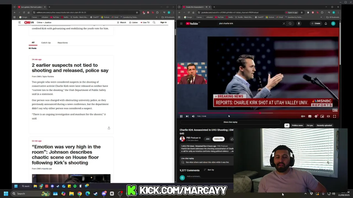Select the CNN live updates 'All' tab
This screenshot has width=353, height=198.
33,43
